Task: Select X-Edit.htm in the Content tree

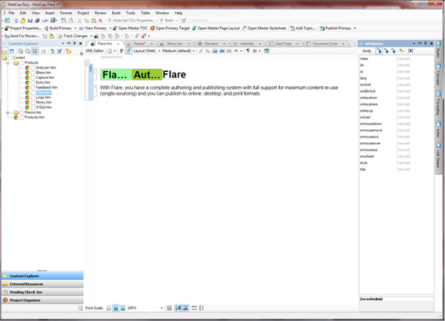Action: [44, 108]
